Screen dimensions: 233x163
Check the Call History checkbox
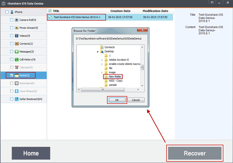[12, 59]
